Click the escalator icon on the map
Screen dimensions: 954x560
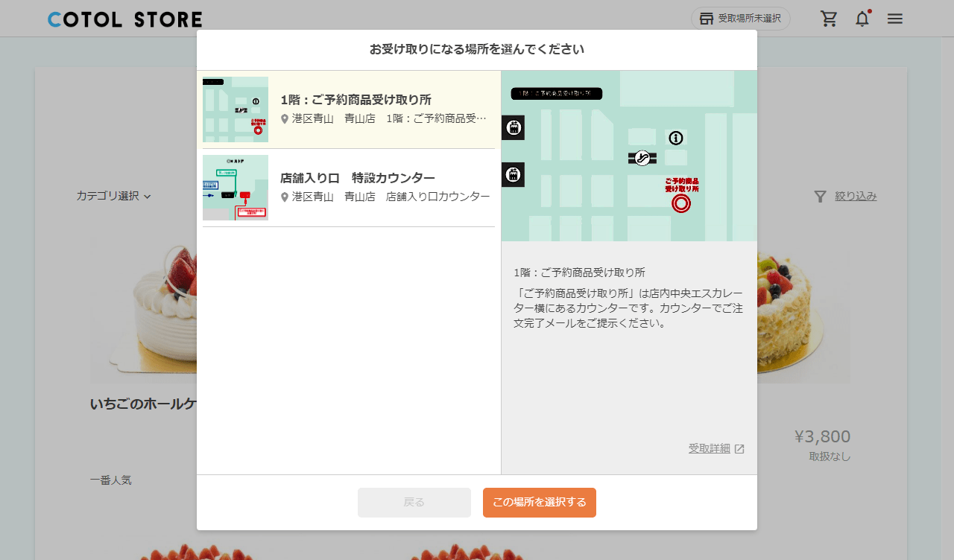(x=642, y=158)
